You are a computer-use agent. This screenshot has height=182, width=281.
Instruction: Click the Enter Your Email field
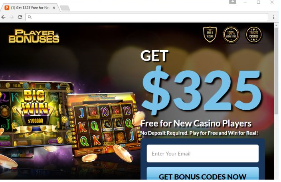(202, 154)
